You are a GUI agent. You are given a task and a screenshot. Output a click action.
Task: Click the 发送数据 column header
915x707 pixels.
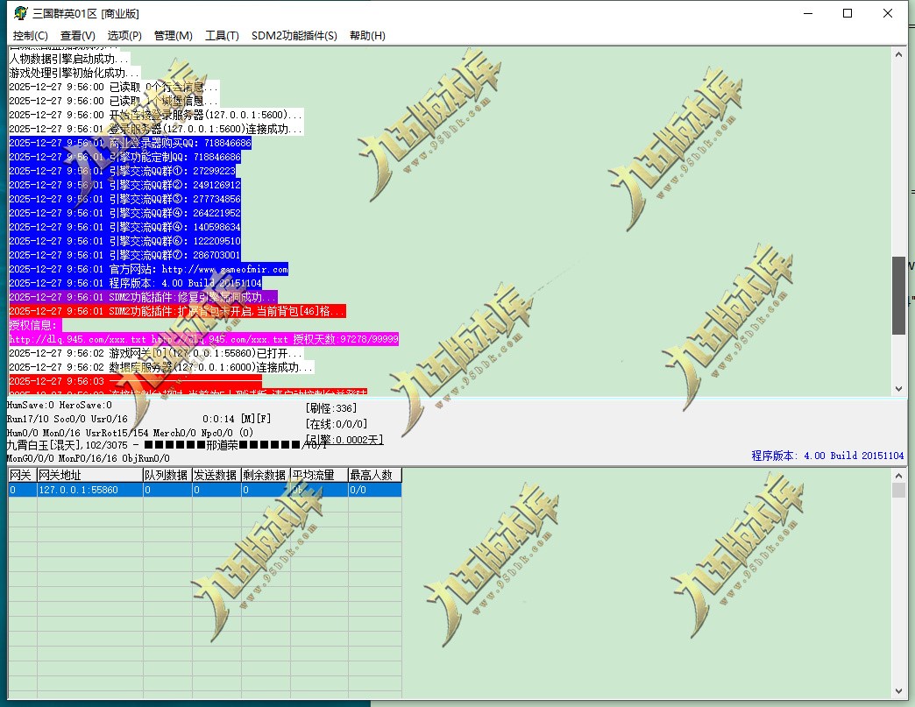[x=216, y=475]
